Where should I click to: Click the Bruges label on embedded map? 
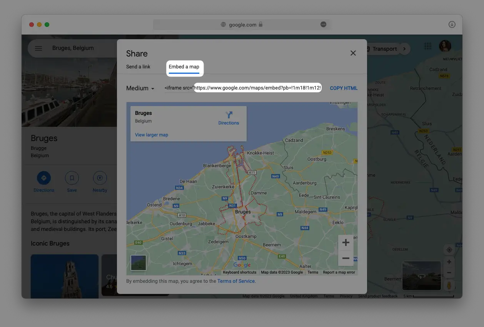(x=243, y=212)
